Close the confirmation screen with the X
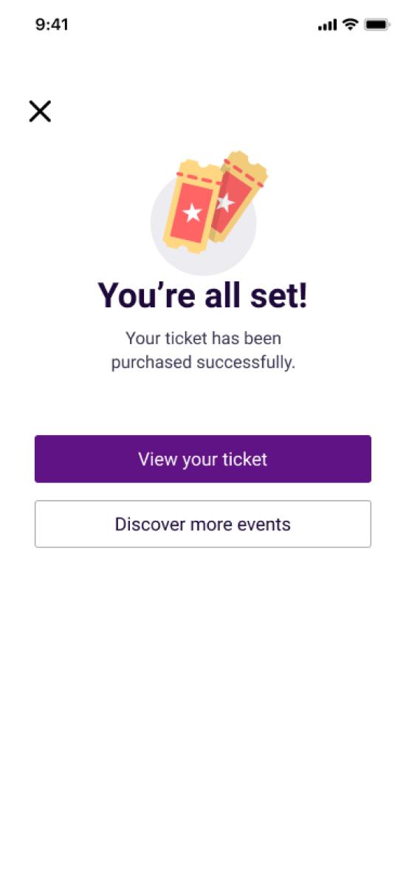The height and width of the screenshot is (879, 406). [x=40, y=111]
